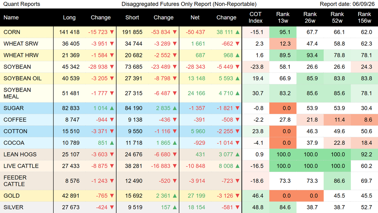Viewport: 378px width, 213px height.
Task: Select the LEAN HOGS row name
Action: pos(20,154)
